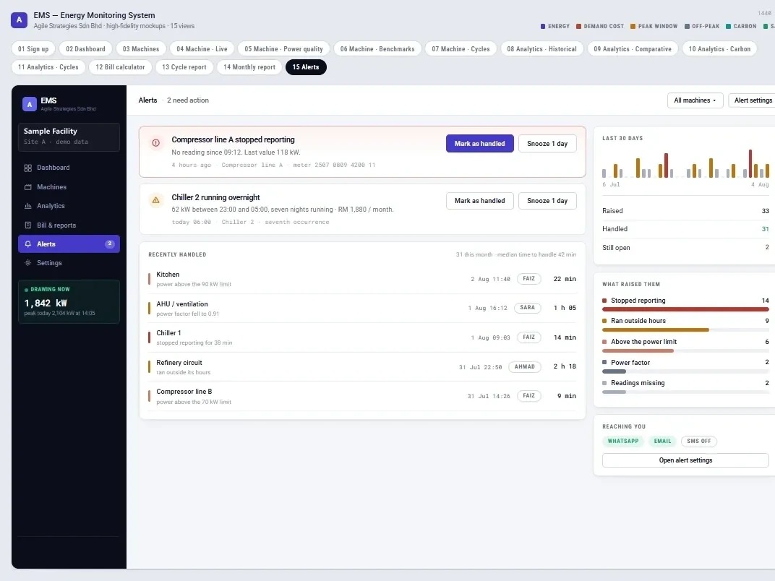Click the Alerts bell icon in sidebar

pos(27,244)
